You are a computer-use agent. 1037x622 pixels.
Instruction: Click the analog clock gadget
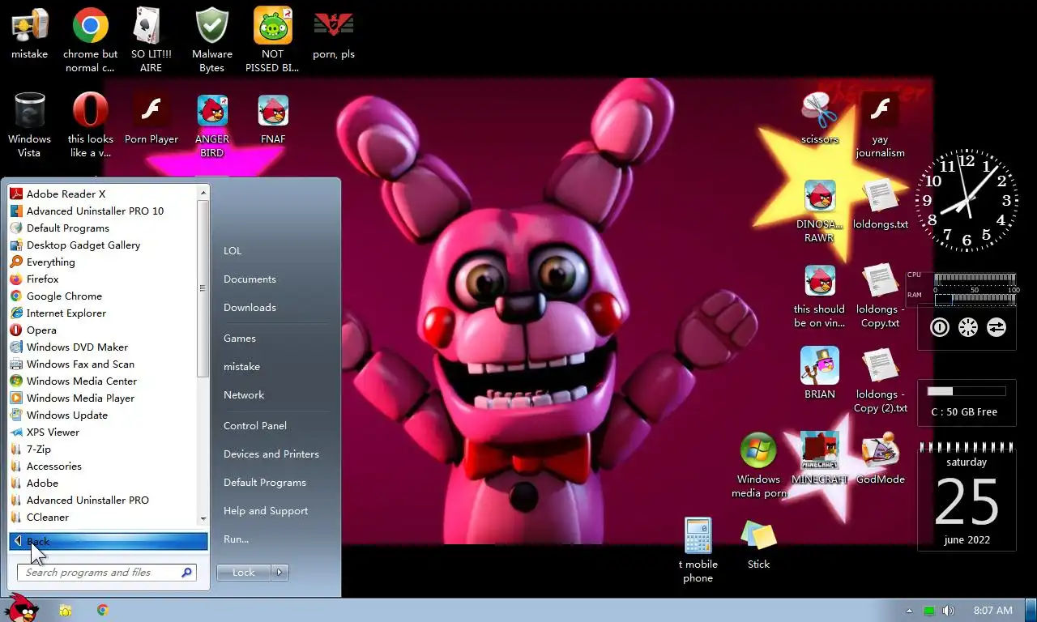coord(967,200)
